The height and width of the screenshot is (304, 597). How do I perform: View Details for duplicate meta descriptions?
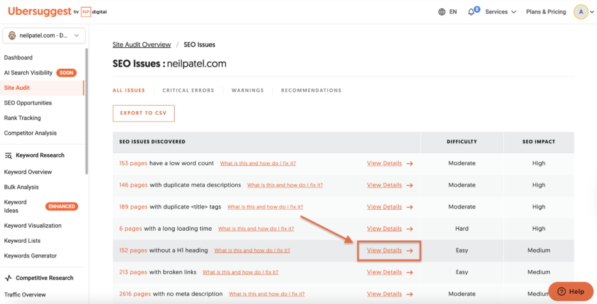click(x=384, y=185)
